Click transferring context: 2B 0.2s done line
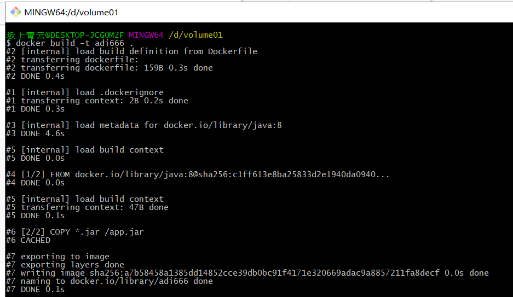Image resolution: width=513 pixels, height=297 pixels. [x=97, y=101]
